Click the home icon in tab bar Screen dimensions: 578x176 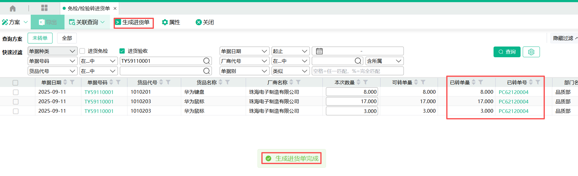click(13, 8)
